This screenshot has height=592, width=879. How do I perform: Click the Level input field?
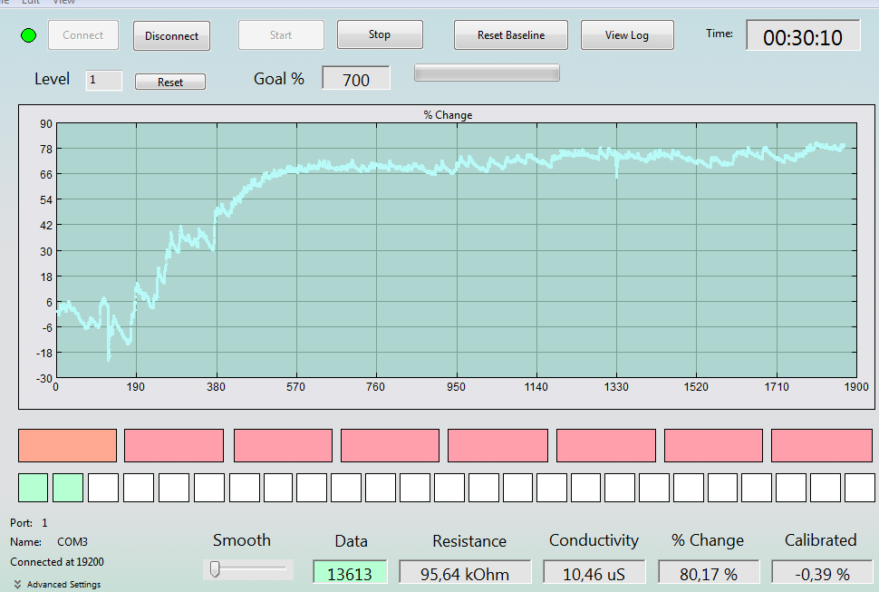coord(103,80)
